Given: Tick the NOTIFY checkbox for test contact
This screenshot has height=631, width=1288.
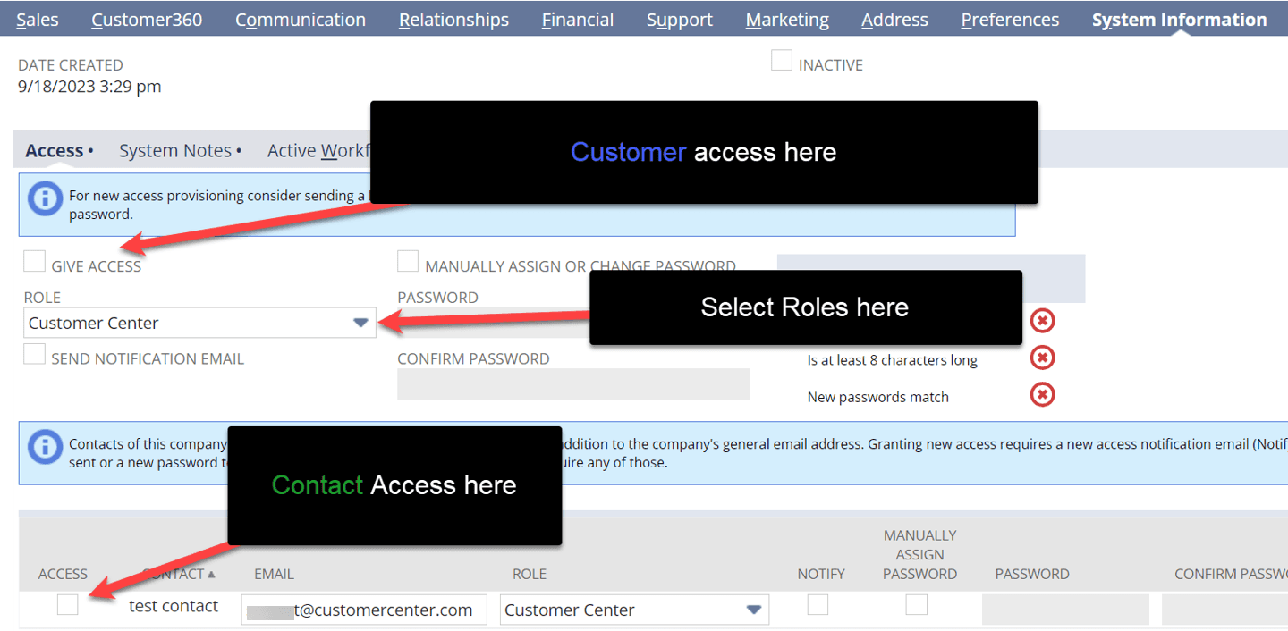Looking at the screenshot, I should pos(818,605).
